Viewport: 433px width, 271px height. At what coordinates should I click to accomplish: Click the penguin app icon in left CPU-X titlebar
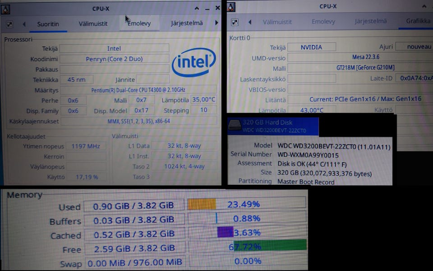click(x=5, y=9)
